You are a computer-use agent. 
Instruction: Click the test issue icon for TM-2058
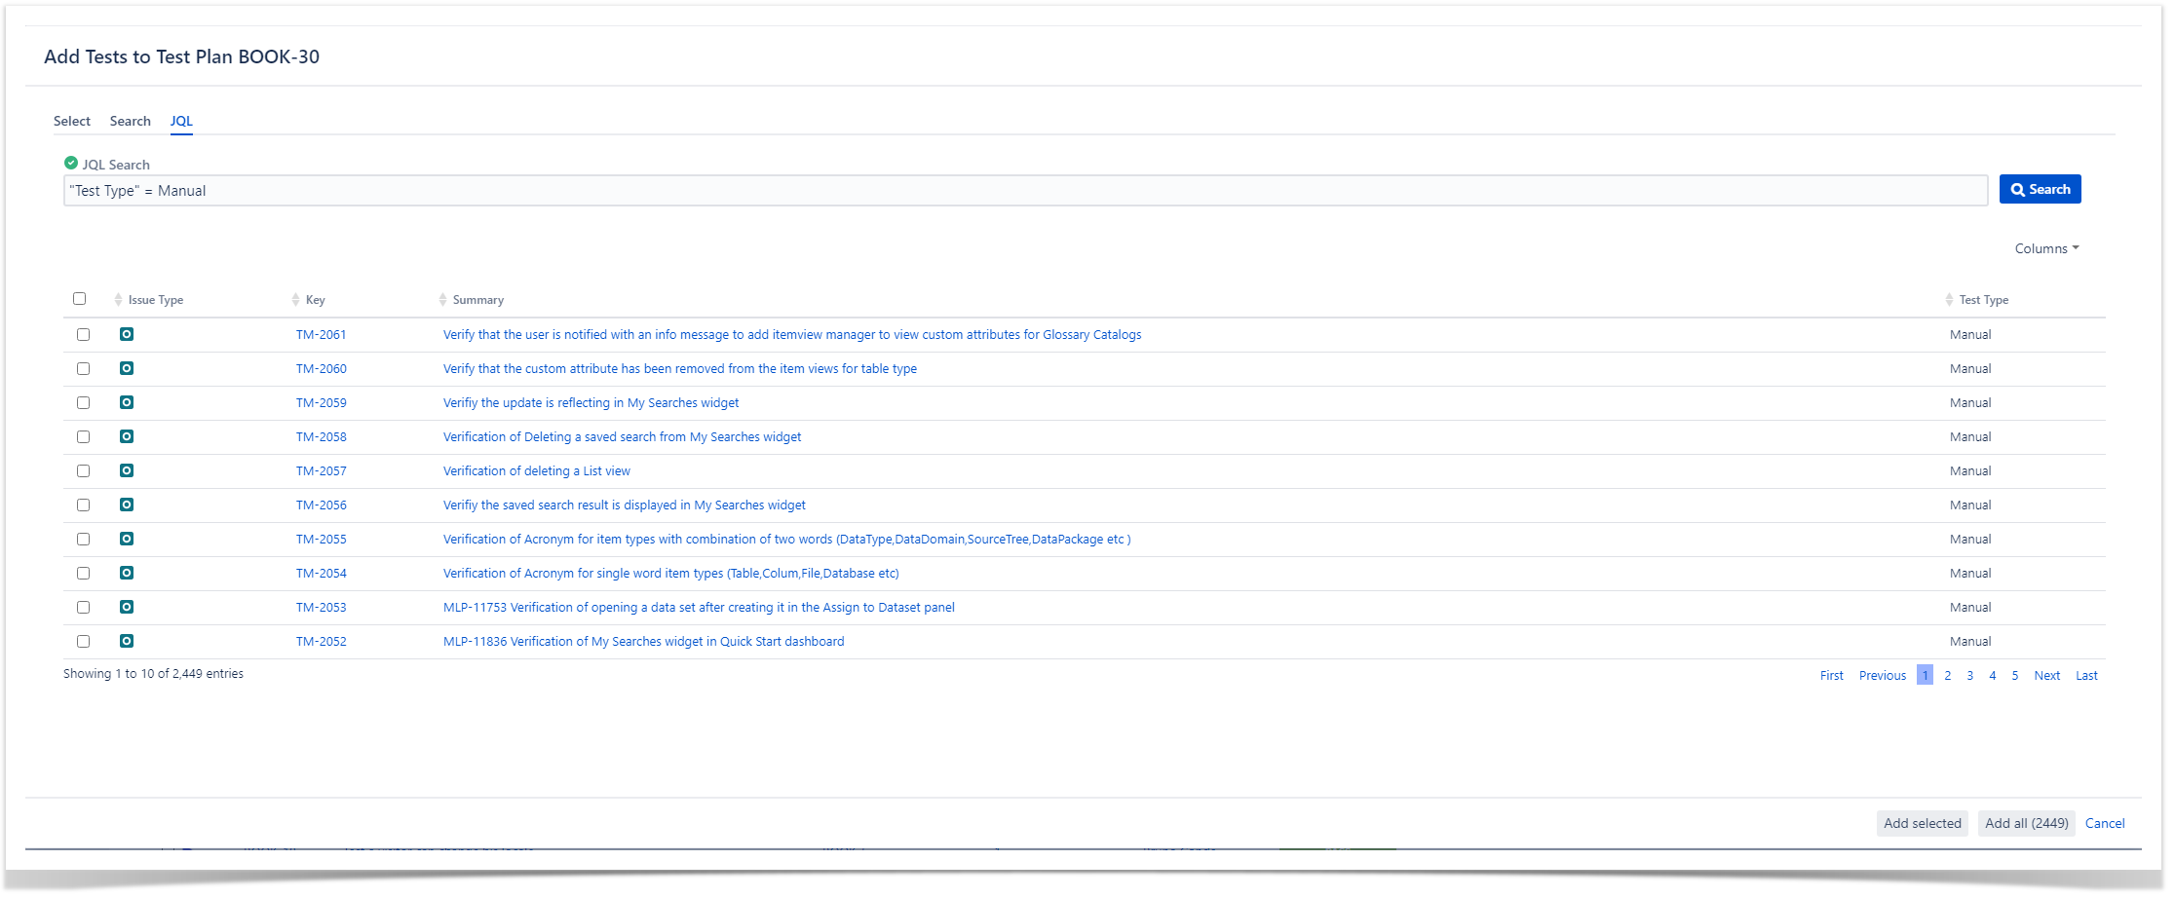point(127,436)
